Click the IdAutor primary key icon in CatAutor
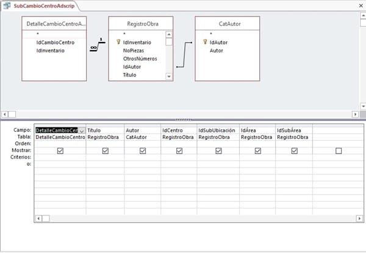This screenshot has height=253, width=366. (x=205, y=41)
